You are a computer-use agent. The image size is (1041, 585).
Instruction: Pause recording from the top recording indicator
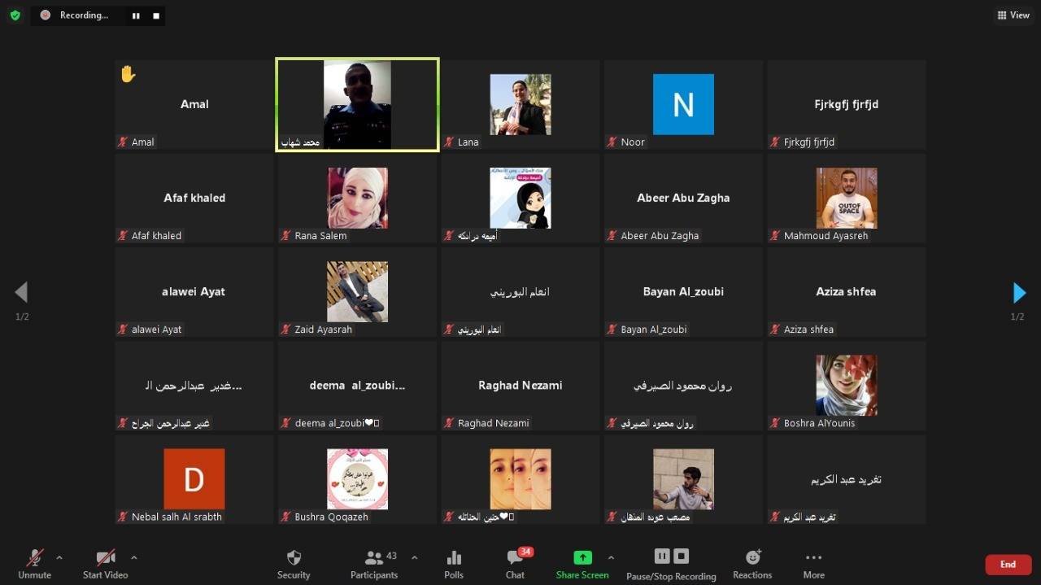[136, 15]
